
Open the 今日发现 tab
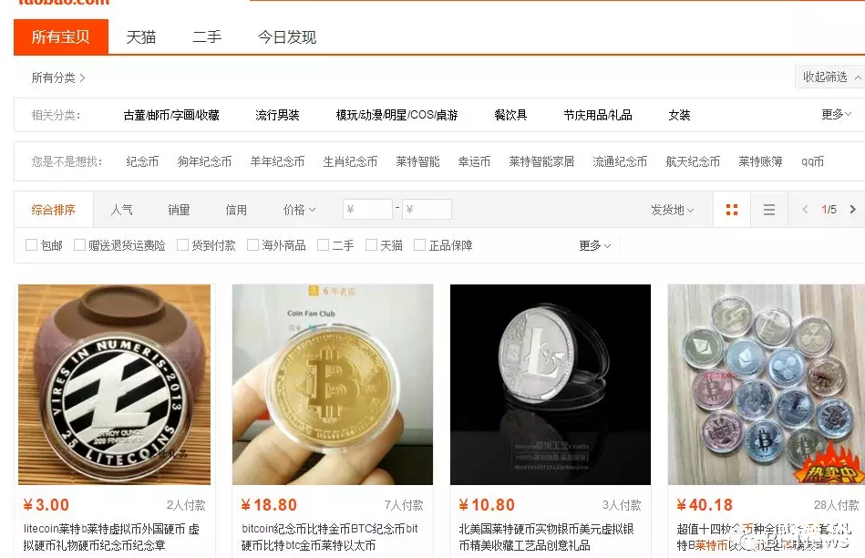[287, 37]
